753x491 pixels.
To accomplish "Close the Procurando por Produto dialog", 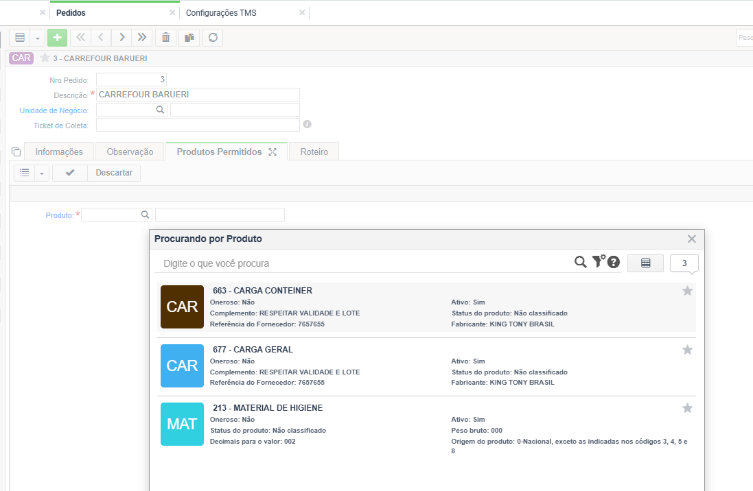I will pos(691,239).
